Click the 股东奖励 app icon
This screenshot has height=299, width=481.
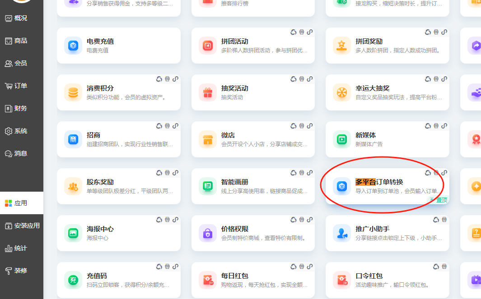[73, 186]
